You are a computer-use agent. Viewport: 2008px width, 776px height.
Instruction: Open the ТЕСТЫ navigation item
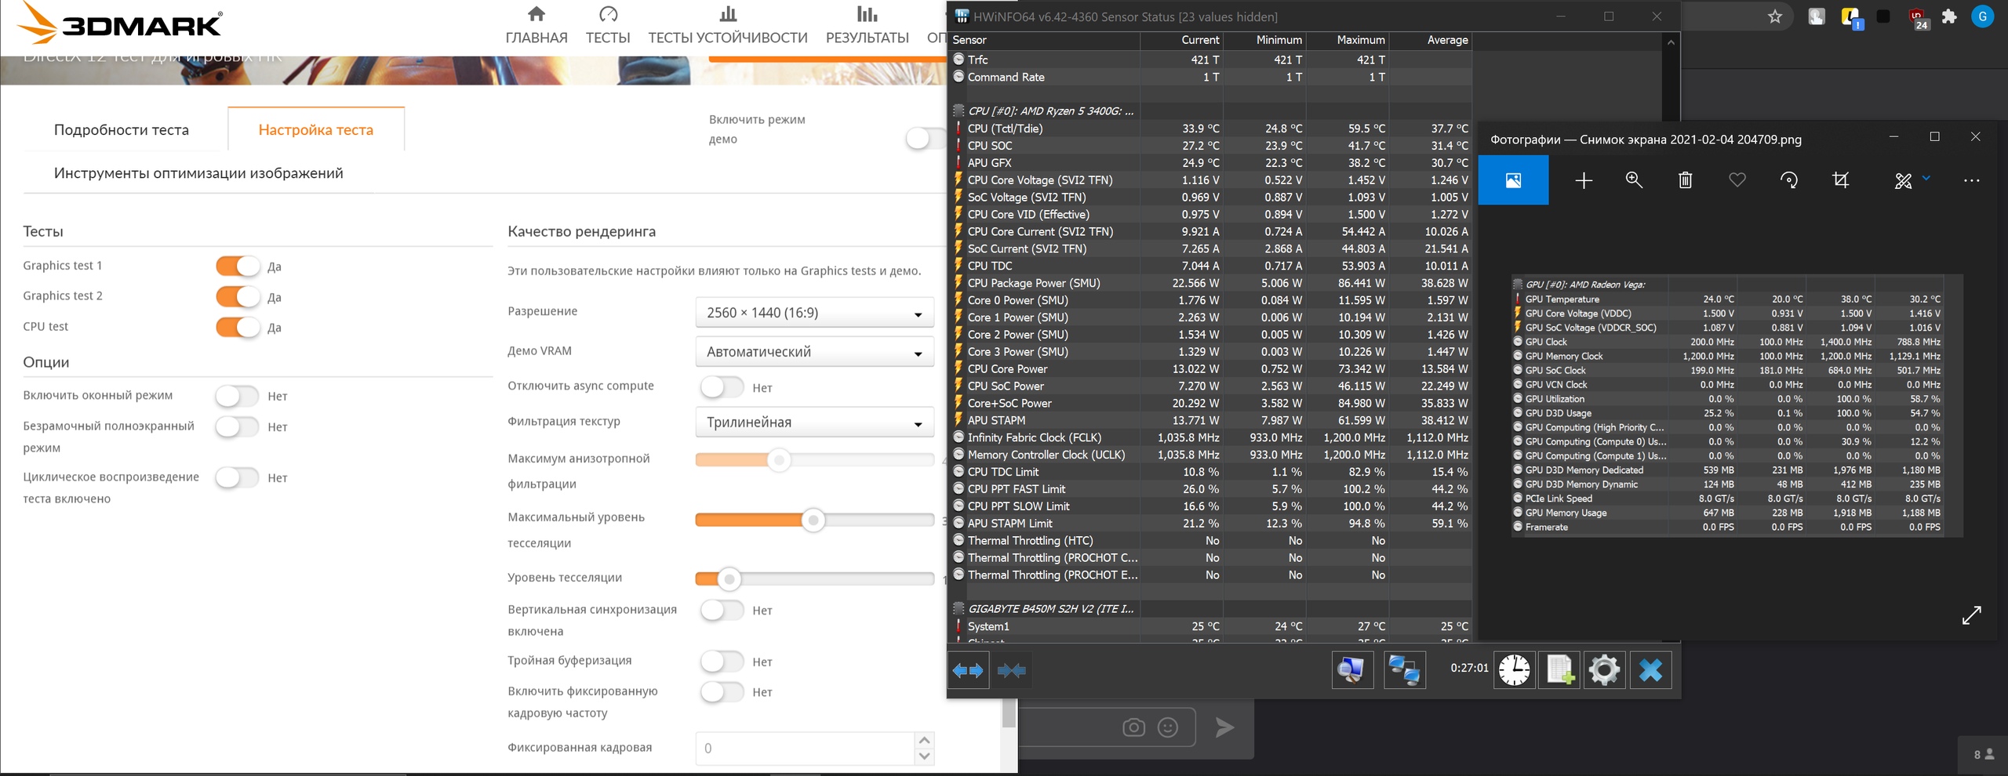click(608, 25)
